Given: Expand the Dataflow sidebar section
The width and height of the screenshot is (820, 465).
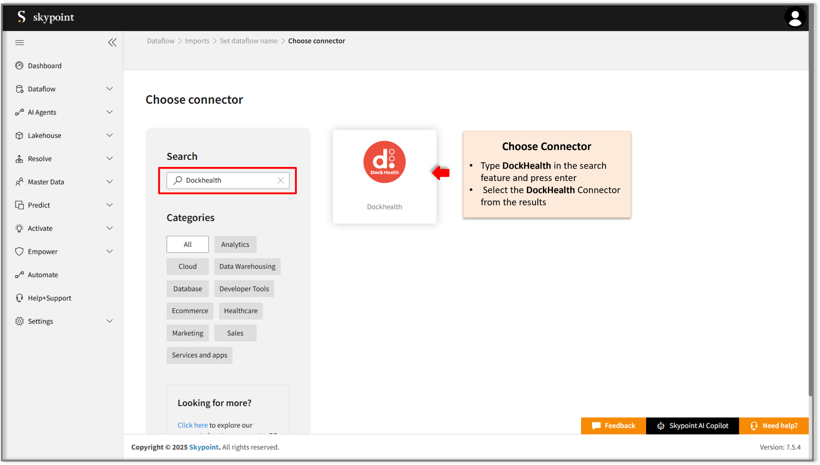Looking at the screenshot, I should coord(110,89).
